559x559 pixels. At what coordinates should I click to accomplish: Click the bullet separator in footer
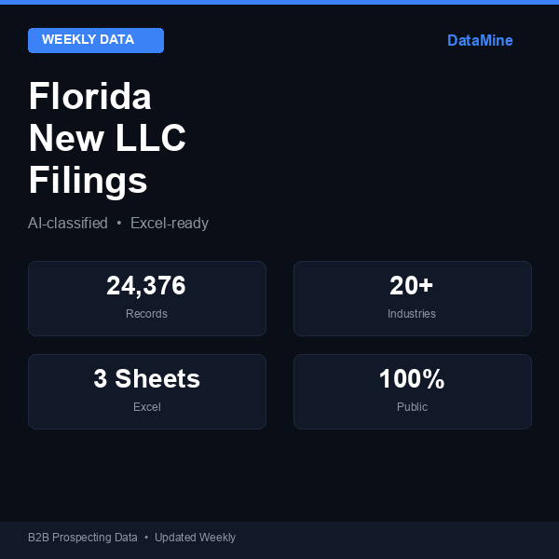coord(146,538)
